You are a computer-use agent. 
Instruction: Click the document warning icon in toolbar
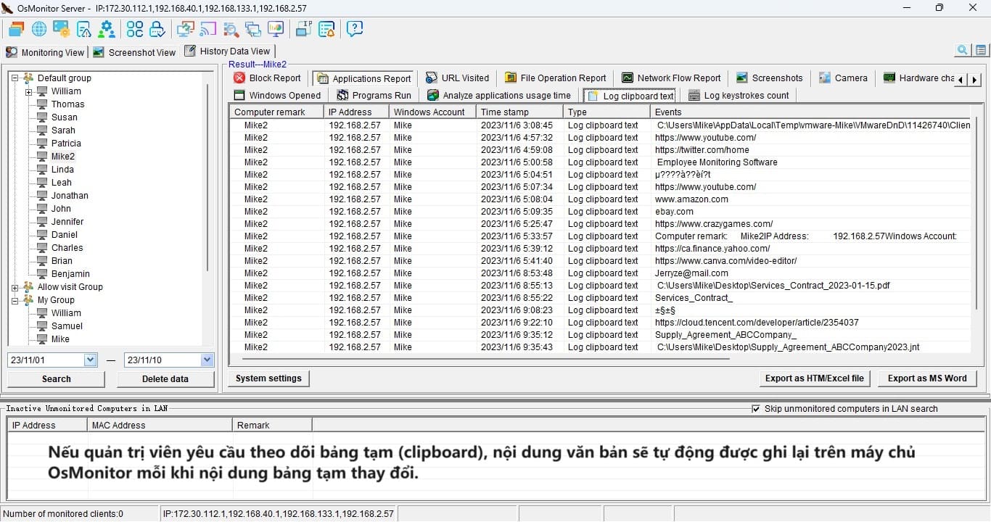84,29
